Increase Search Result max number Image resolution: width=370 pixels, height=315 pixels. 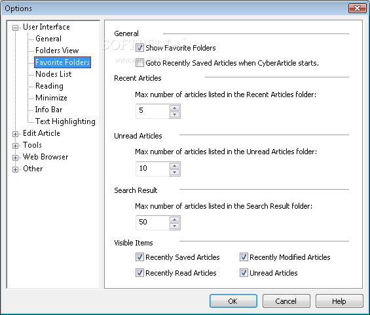(x=175, y=220)
